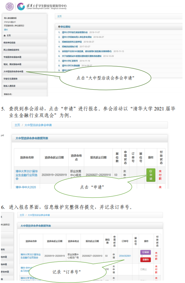The image size is (185, 283).
Task: Click the circle icon before 单位通知 heading
Action: pos(59,27)
